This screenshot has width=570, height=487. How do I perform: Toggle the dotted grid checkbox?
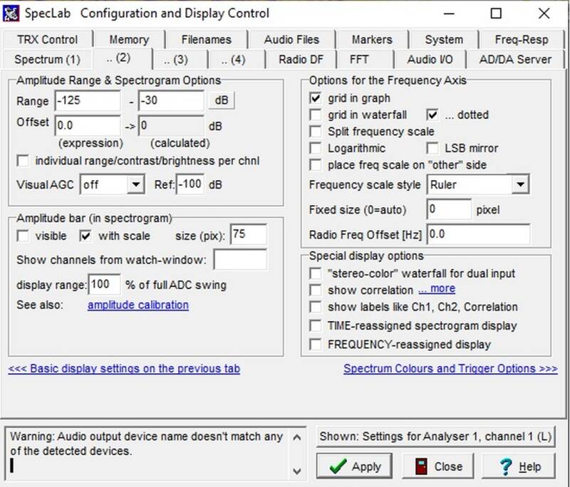(x=432, y=115)
